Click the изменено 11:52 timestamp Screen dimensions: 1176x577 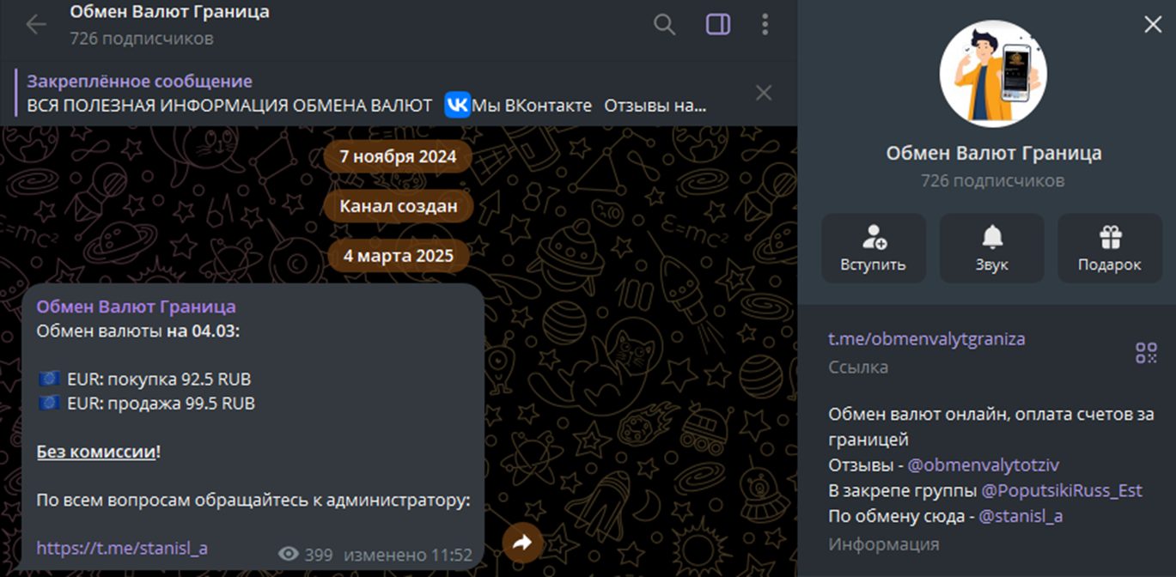point(408,555)
